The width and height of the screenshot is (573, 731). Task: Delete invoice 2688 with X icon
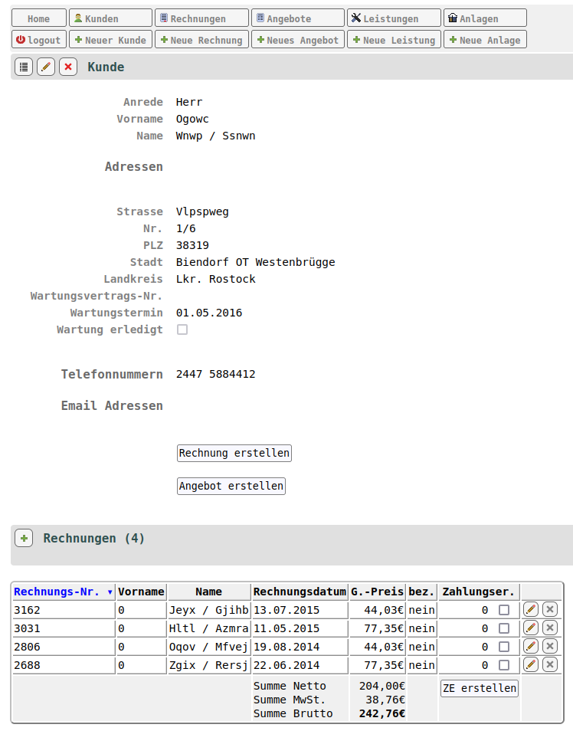tap(550, 665)
